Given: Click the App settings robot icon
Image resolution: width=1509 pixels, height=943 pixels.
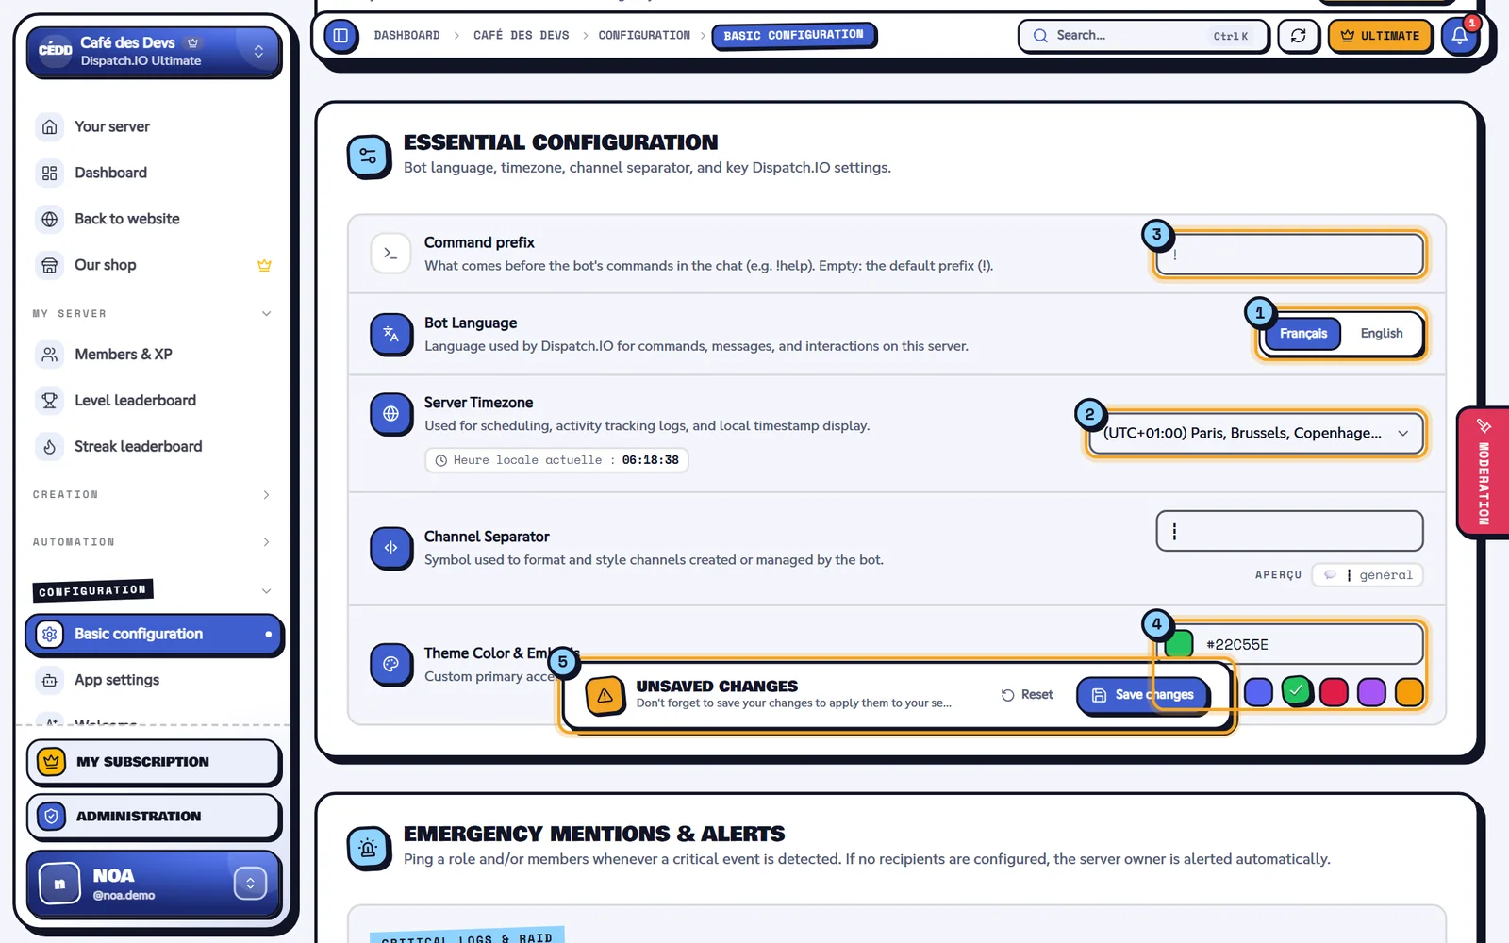Looking at the screenshot, I should tap(50, 680).
